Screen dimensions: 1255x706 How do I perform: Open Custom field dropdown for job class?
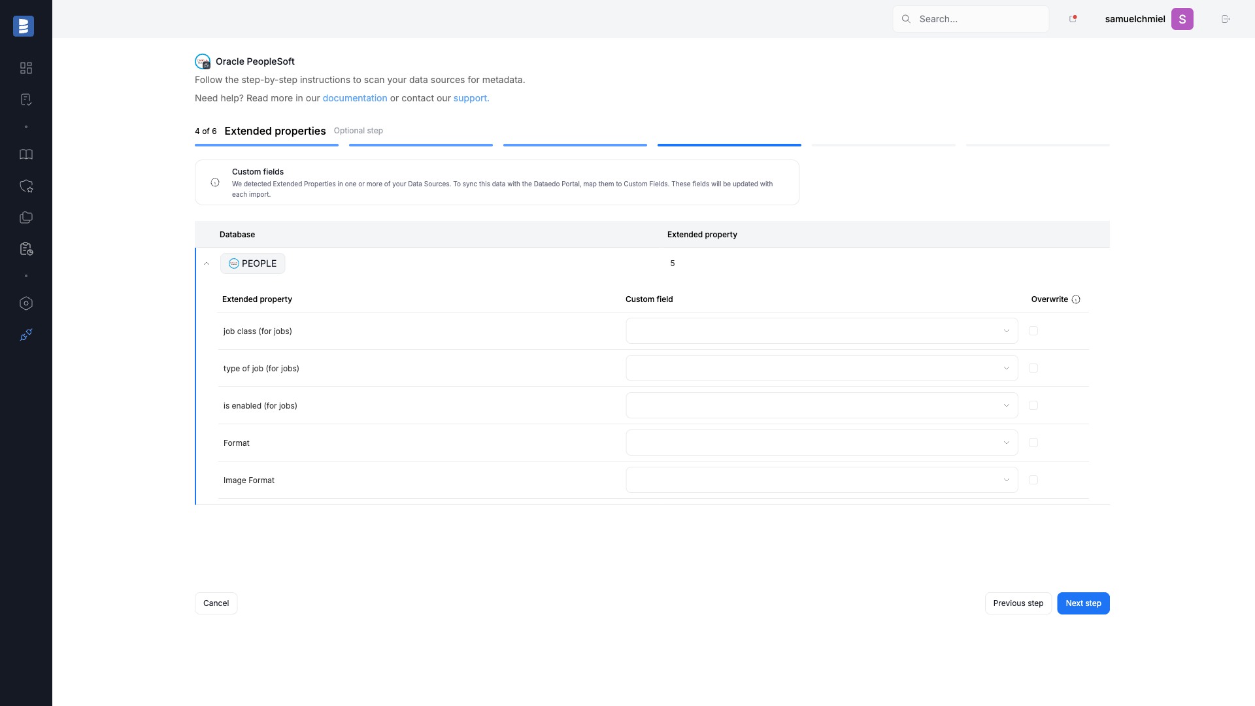coord(822,331)
